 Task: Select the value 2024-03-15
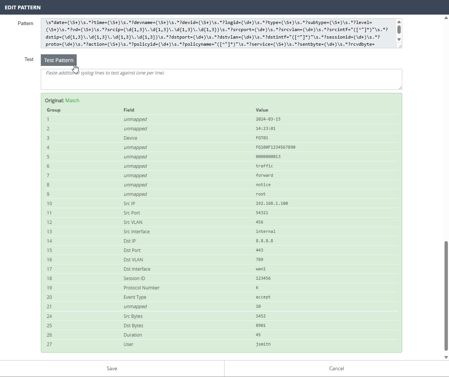tap(268, 119)
